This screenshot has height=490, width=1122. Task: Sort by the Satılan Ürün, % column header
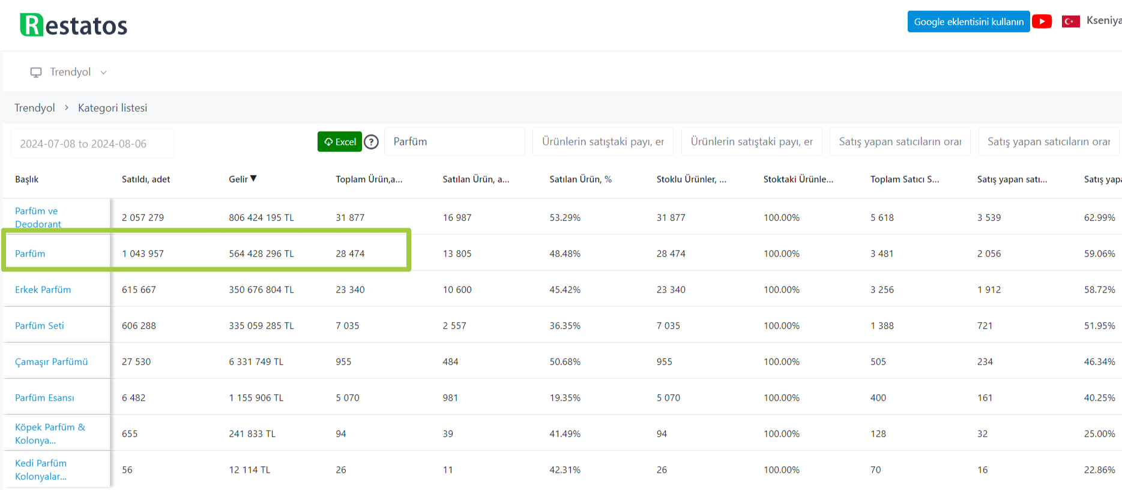pos(581,179)
